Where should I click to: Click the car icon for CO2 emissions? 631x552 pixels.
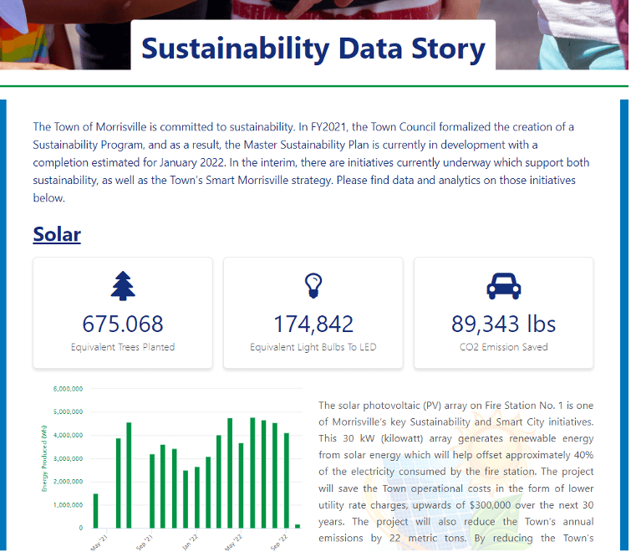pos(503,286)
